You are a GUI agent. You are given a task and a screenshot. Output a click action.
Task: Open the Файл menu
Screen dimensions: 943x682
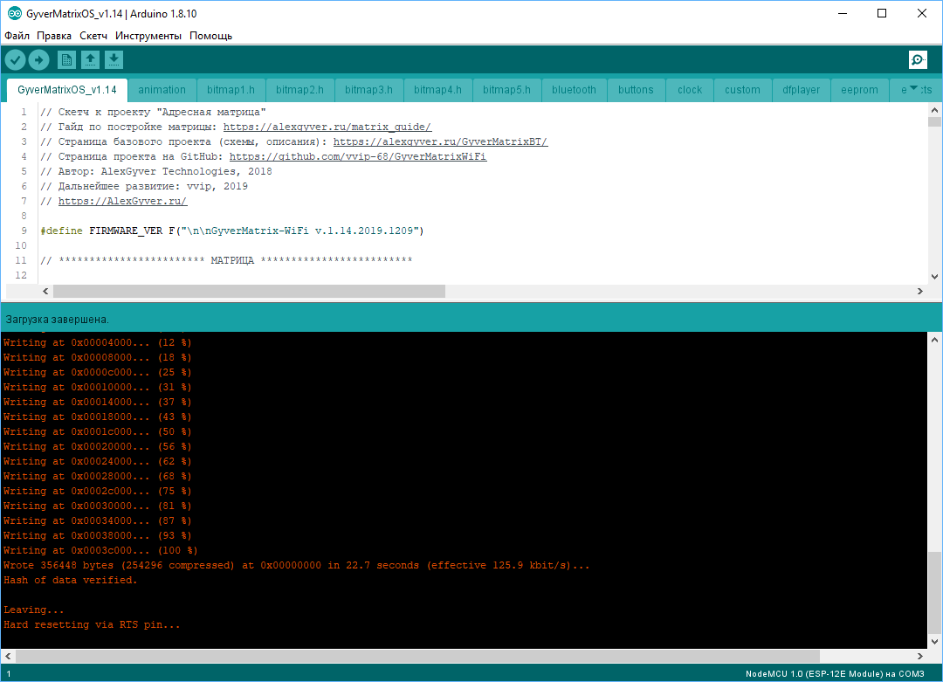coord(17,36)
